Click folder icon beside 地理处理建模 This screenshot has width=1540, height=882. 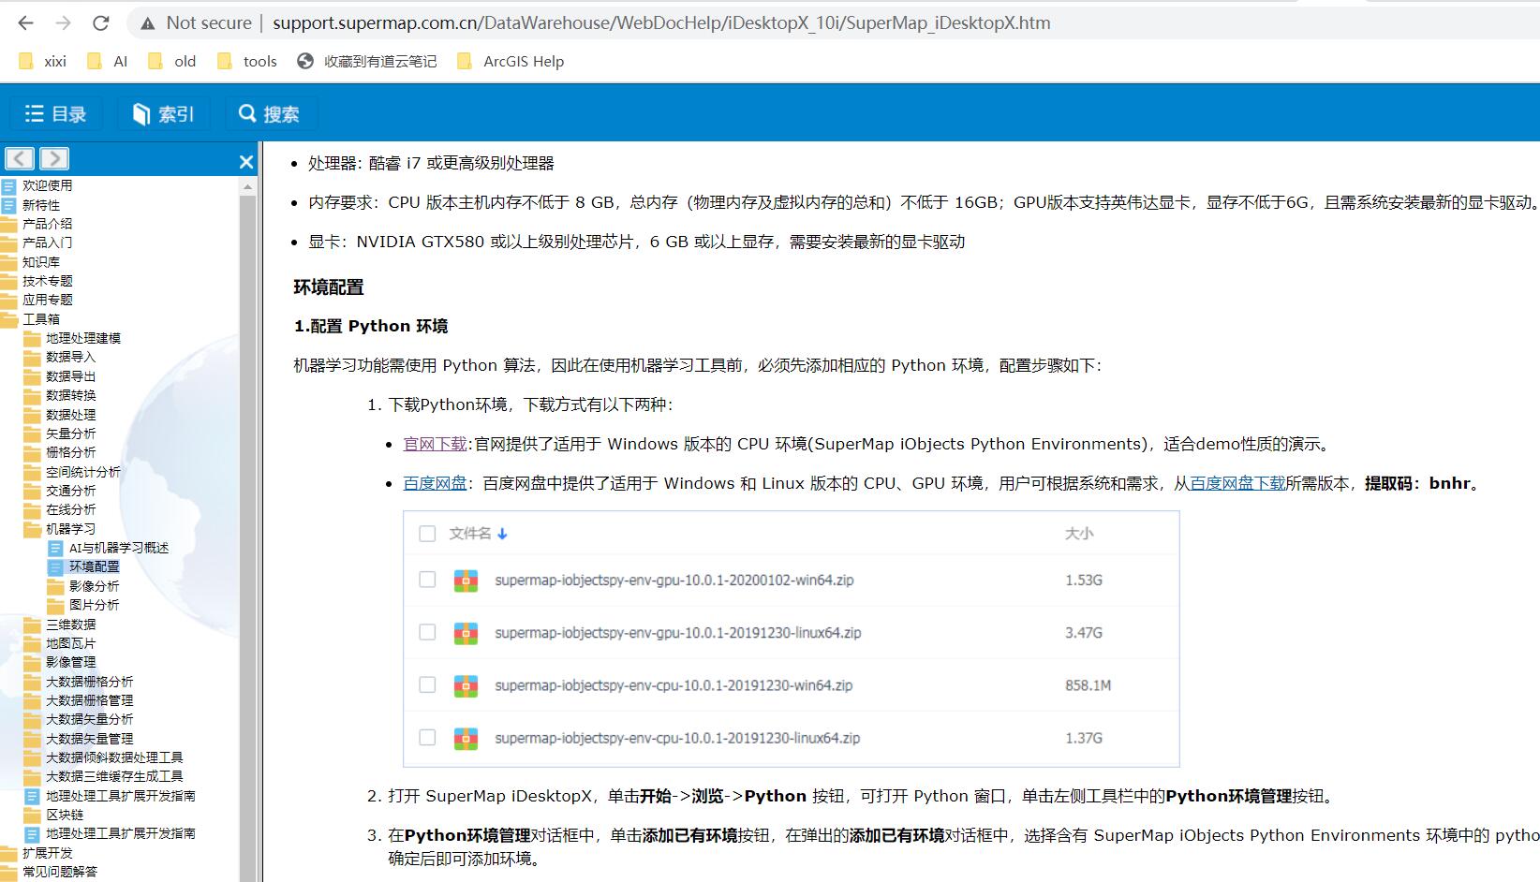pos(33,338)
